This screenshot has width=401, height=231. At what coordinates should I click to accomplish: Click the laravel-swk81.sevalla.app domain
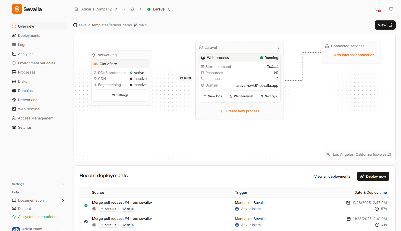[x=257, y=86]
